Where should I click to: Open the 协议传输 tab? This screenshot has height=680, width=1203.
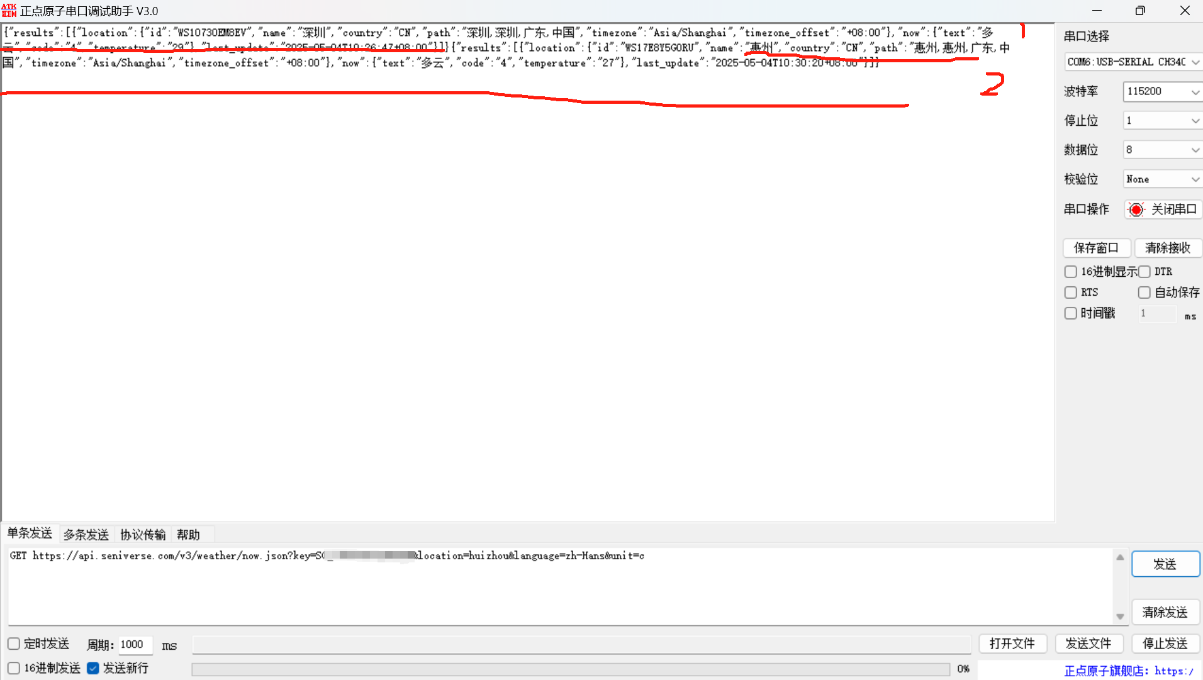(x=143, y=535)
